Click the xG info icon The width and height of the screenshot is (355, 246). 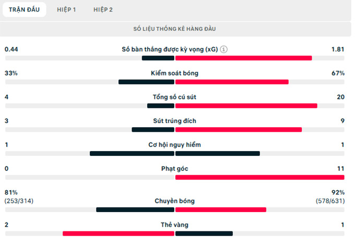[x=224, y=50]
